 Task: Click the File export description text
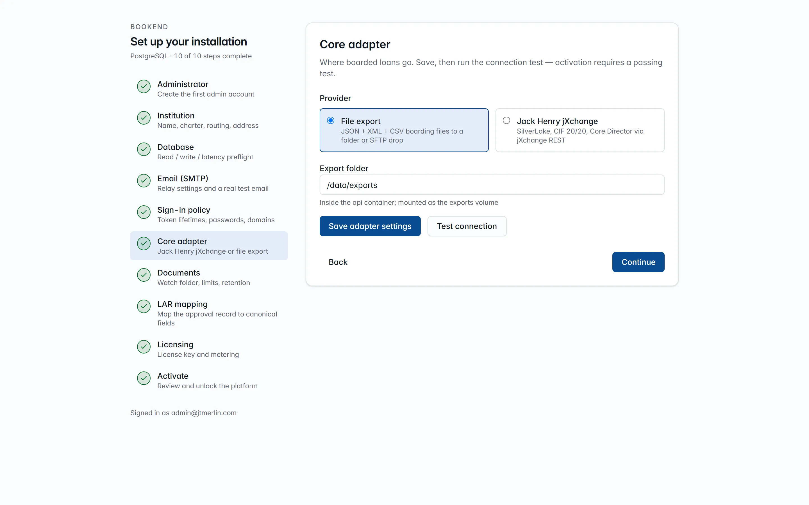coord(402,136)
